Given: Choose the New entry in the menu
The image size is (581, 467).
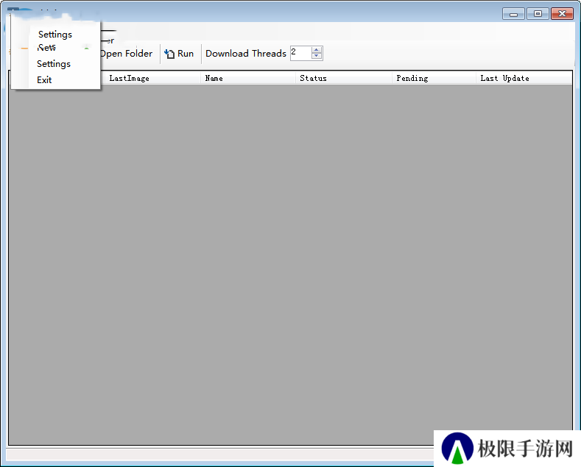Looking at the screenshot, I should 46,48.
